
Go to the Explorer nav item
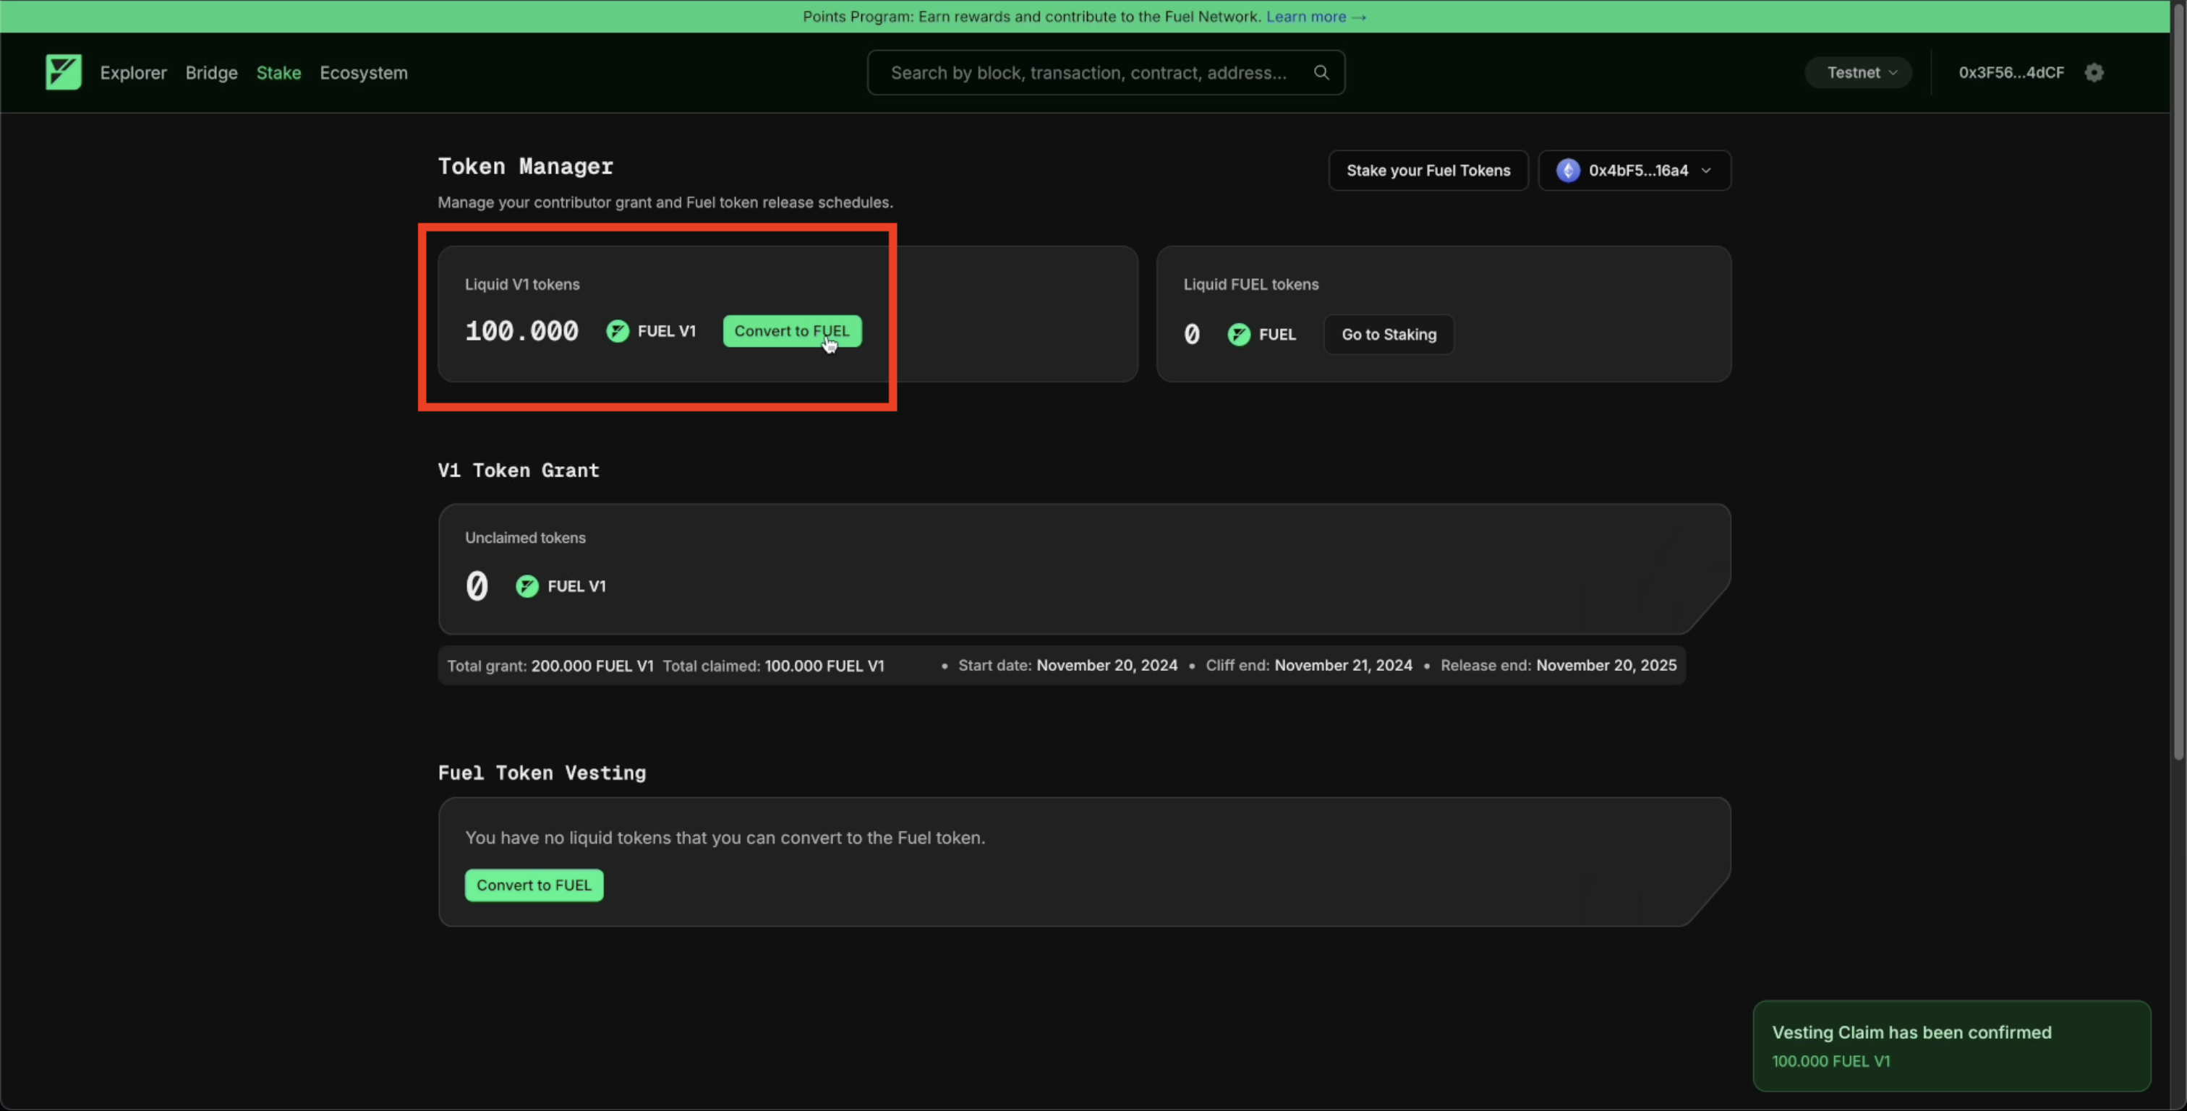(x=133, y=72)
